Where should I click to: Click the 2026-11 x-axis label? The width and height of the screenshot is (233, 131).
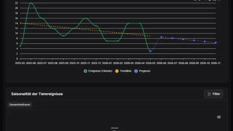(x=216, y=63)
